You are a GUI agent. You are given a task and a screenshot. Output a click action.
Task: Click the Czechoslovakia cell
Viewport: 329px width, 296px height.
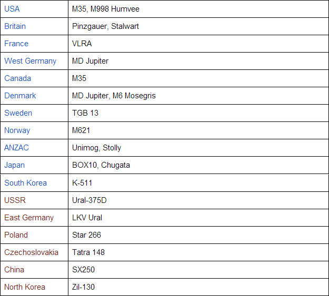[x=34, y=252]
